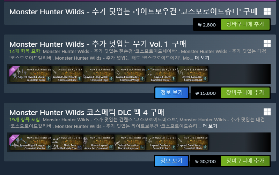
Task: Click 정보 보기 for 무기 Vol. 1 bundle
Action: point(172,93)
